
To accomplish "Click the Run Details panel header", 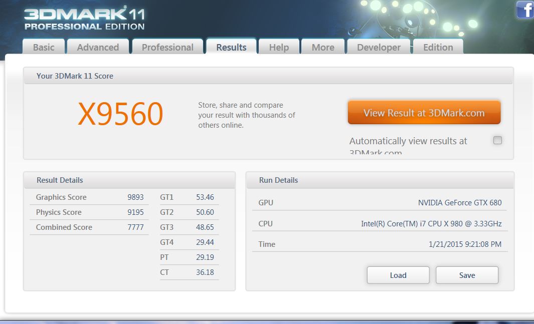I will tap(380, 180).
